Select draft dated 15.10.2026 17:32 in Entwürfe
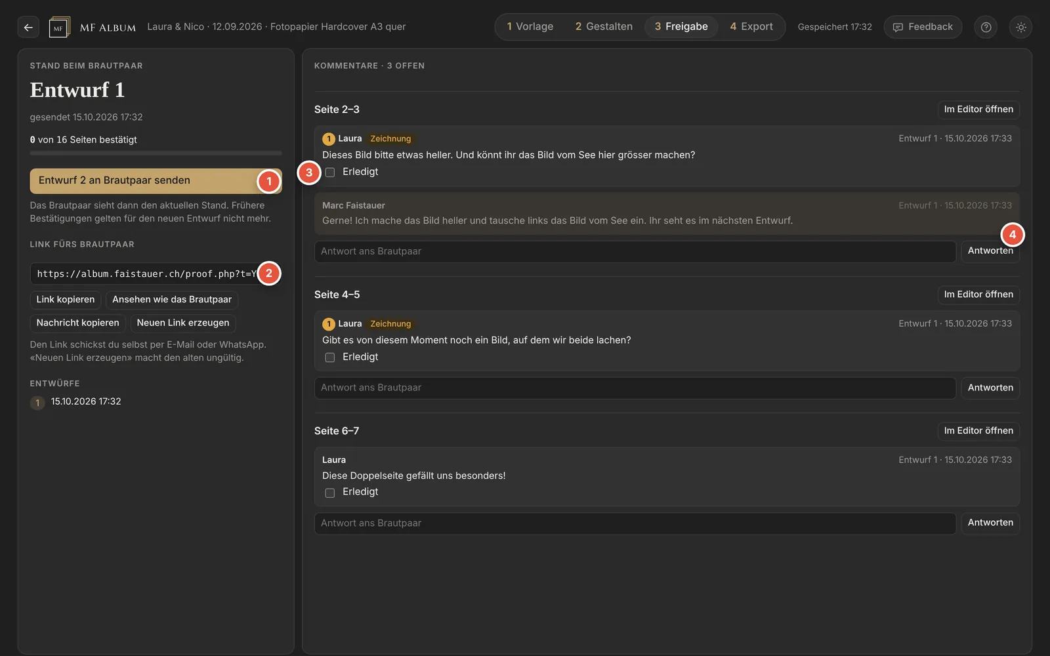The image size is (1050, 656). pos(86,401)
